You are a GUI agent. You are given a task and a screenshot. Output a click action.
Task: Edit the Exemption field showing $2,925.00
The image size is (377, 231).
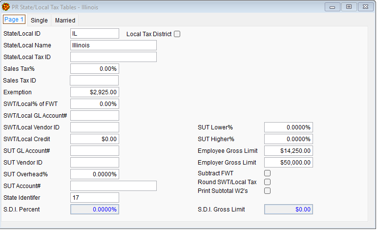click(x=95, y=92)
